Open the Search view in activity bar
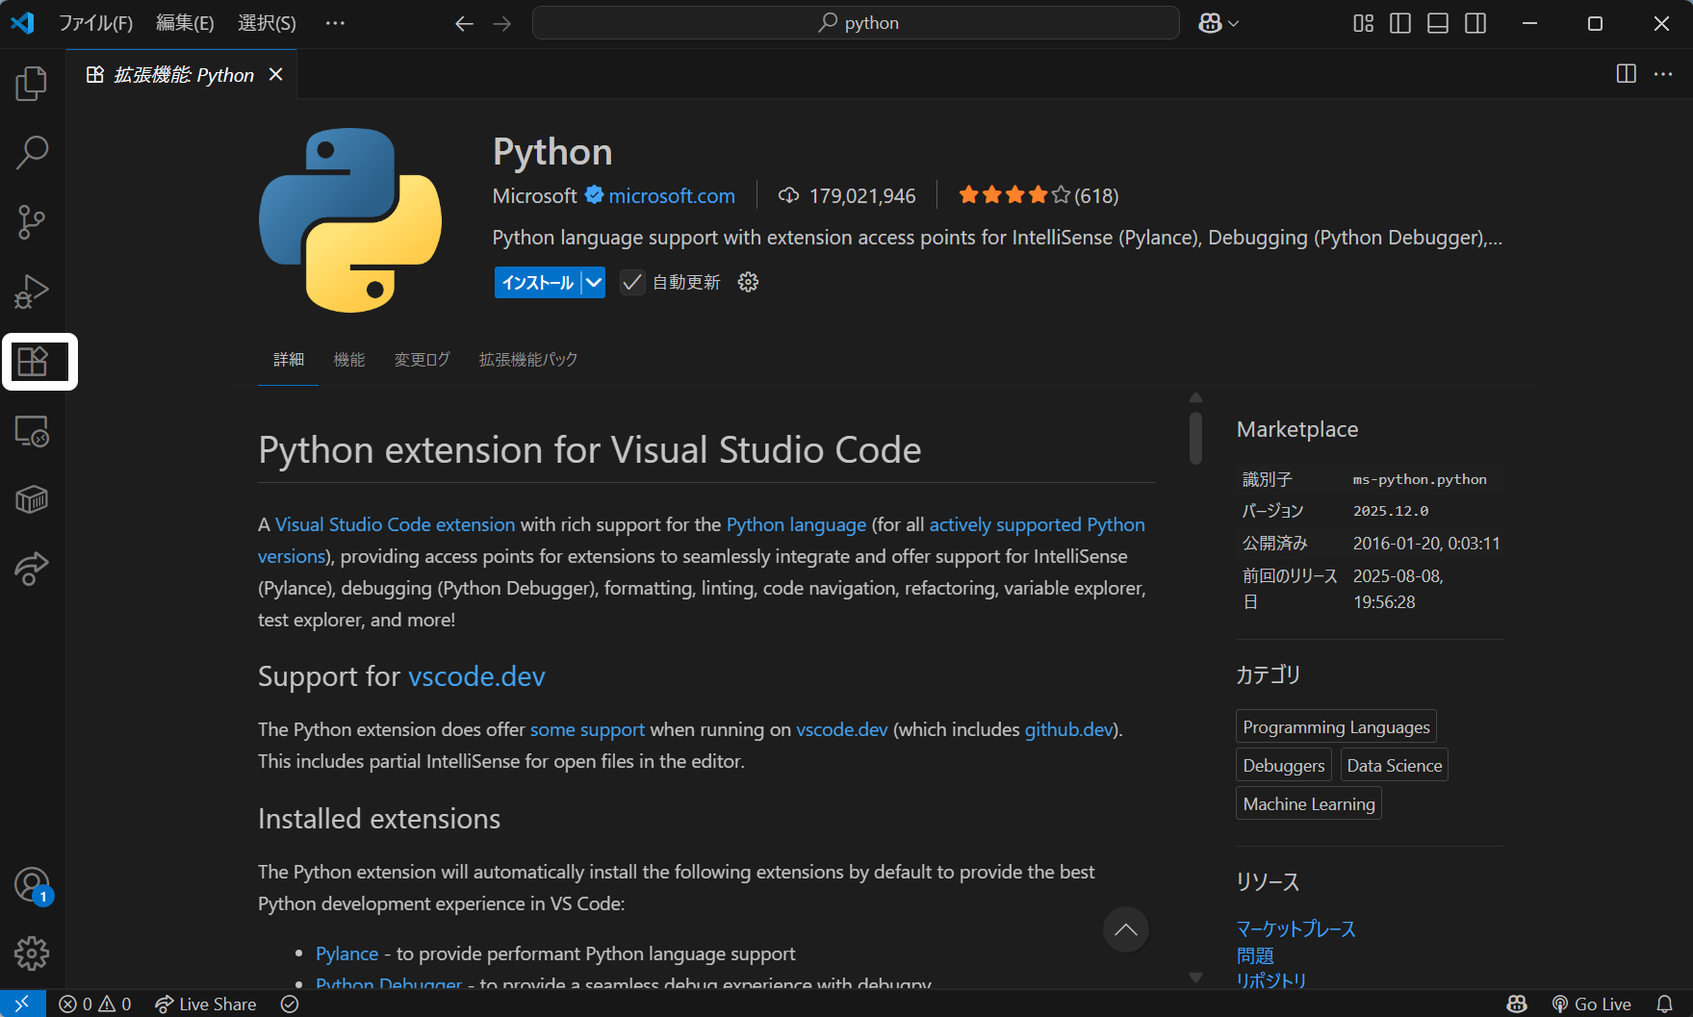This screenshot has height=1017, width=1693. 32,152
